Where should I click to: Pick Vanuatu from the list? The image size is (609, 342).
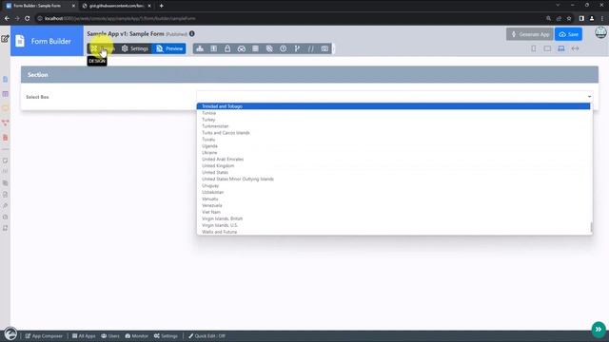point(393,199)
